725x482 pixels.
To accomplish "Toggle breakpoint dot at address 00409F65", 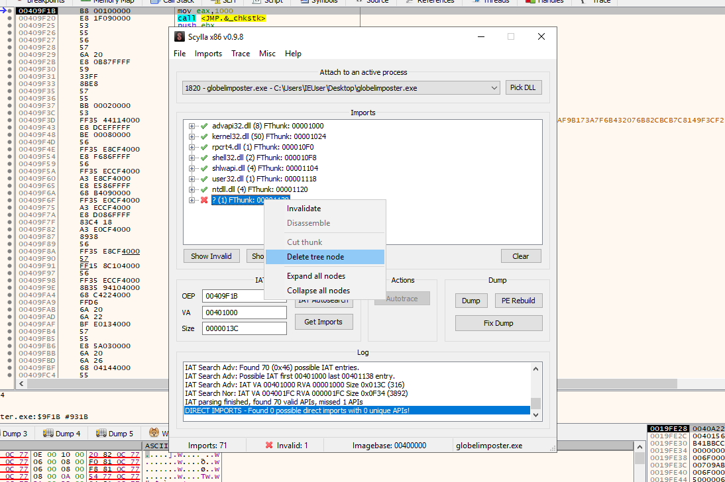I will click(9, 186).
